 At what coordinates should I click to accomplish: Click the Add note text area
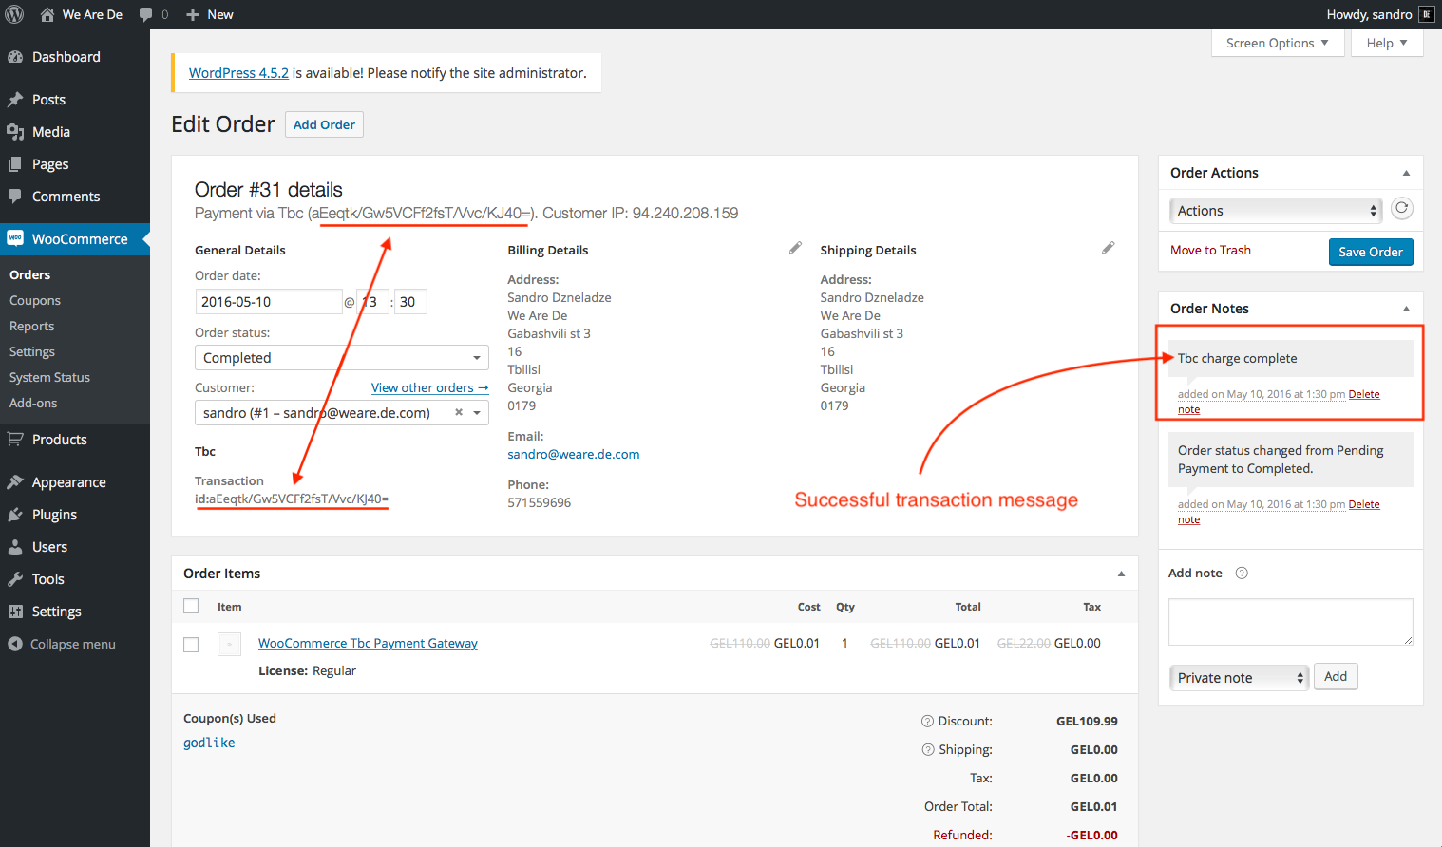1290,622
